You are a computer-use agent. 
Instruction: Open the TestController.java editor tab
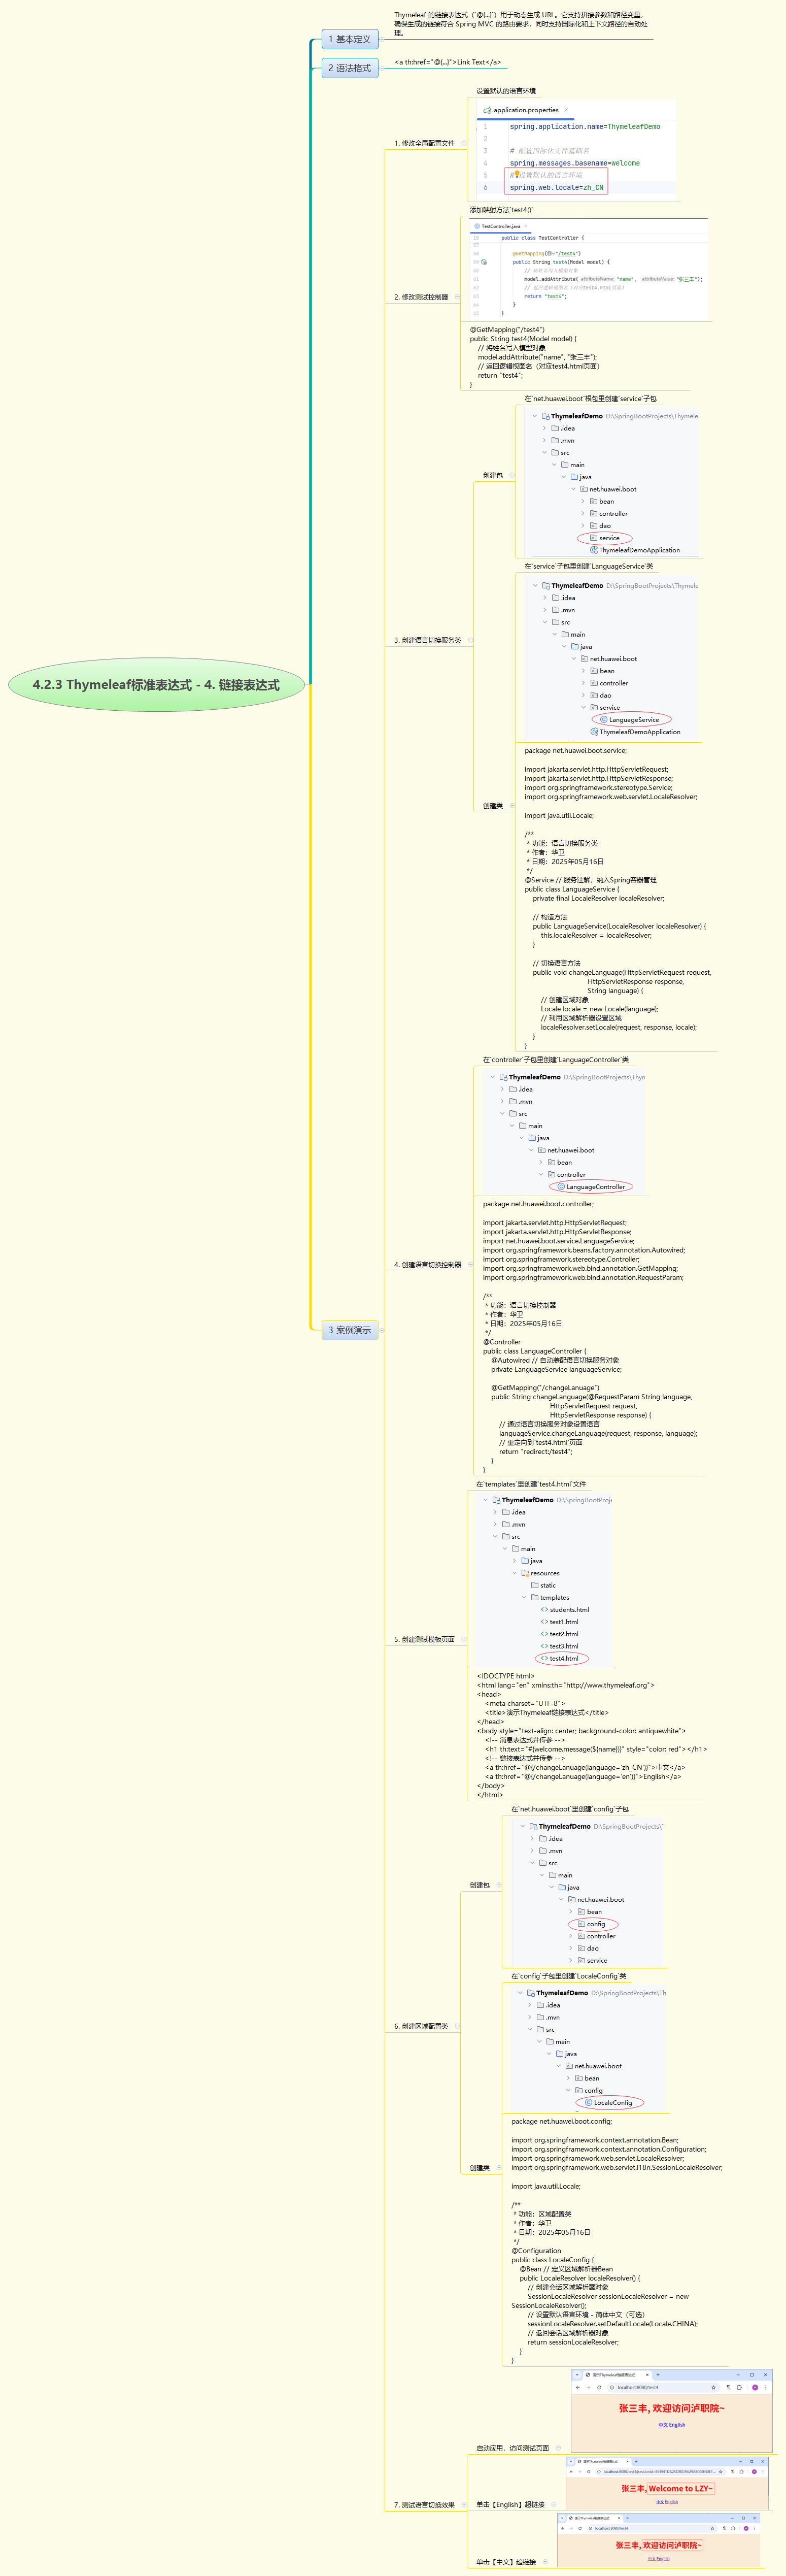point(500,226)
